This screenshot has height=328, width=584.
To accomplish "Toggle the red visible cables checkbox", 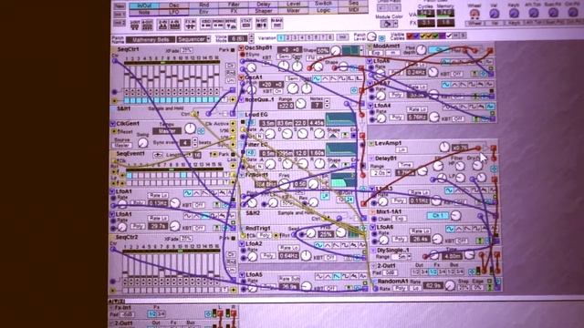I will click(410, 36).
